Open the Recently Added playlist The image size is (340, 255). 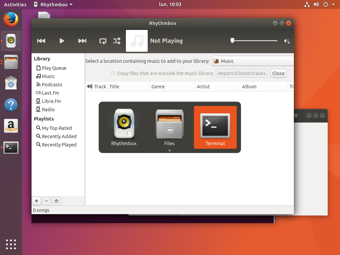pyautogui.click(x=56, y=136)
